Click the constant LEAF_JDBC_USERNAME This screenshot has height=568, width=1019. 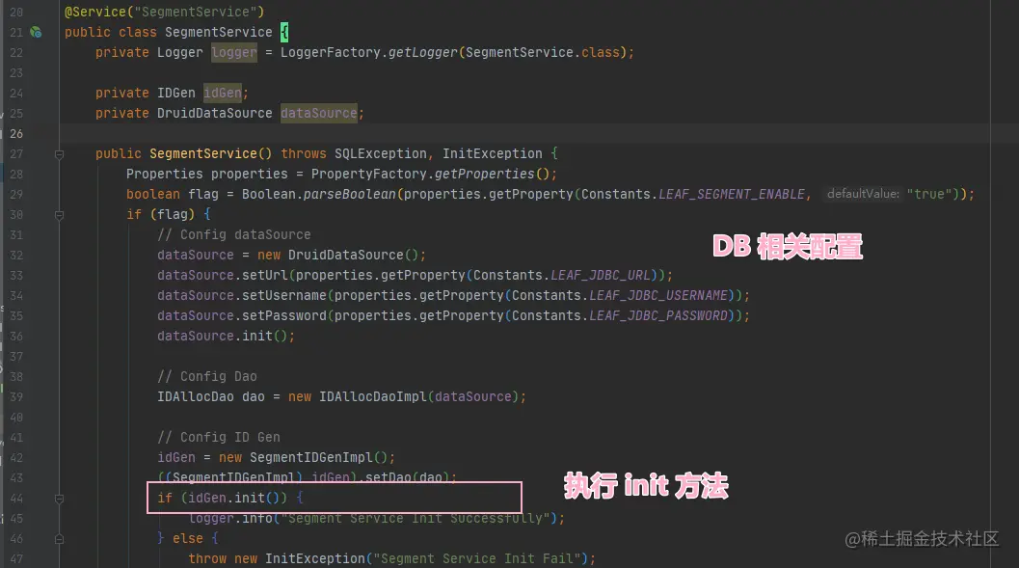[x=658, y=295]
